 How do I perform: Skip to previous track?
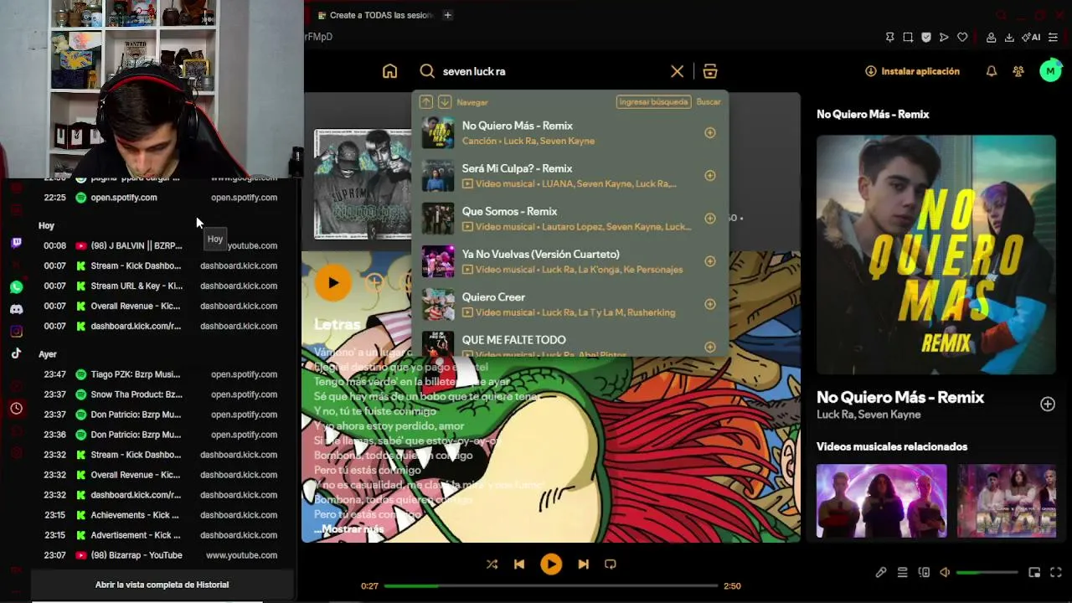click(519, 564)
